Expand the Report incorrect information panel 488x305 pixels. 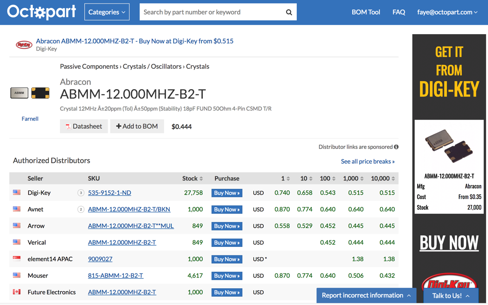pyautogui.click(x=366, y=295)
